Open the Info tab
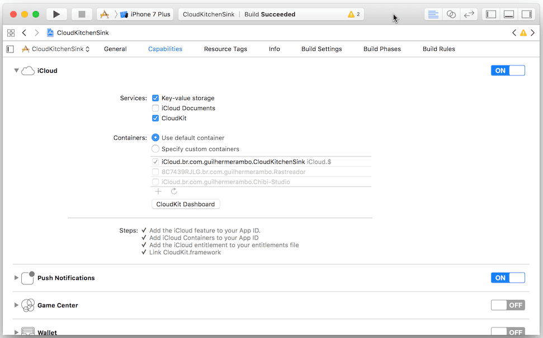 point(274,49)
